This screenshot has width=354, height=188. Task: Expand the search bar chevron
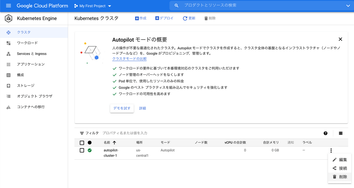click(348, 6)
